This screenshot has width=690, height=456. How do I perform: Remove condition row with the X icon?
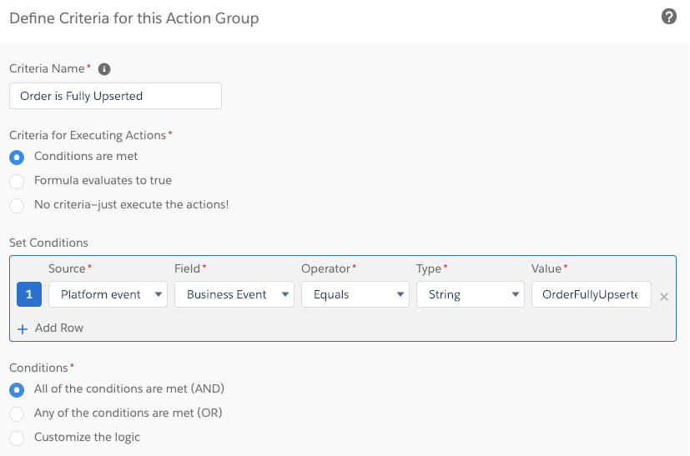pos(664,296)
